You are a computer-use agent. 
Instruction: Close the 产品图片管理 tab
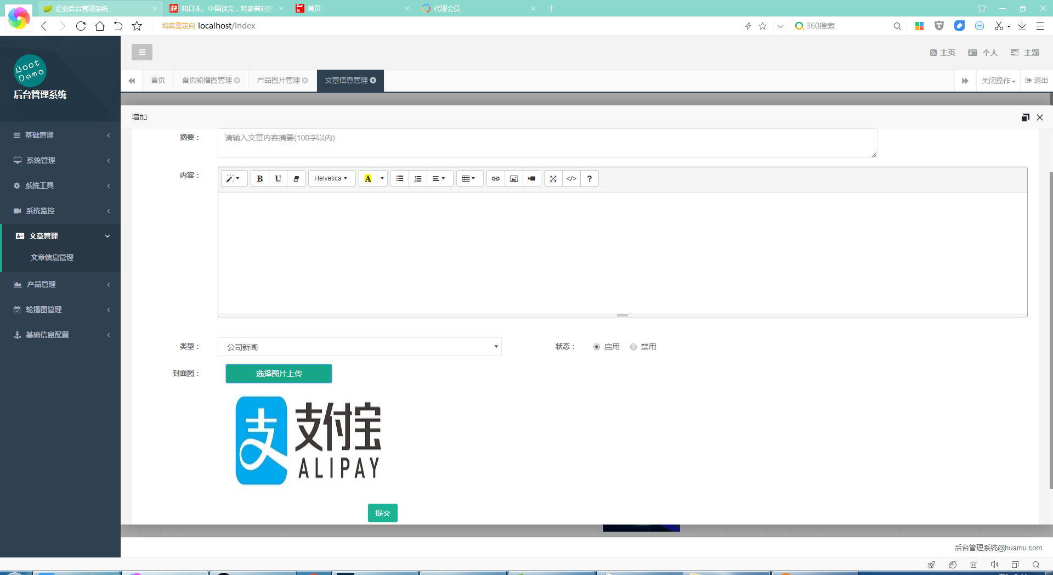point(305,80)
